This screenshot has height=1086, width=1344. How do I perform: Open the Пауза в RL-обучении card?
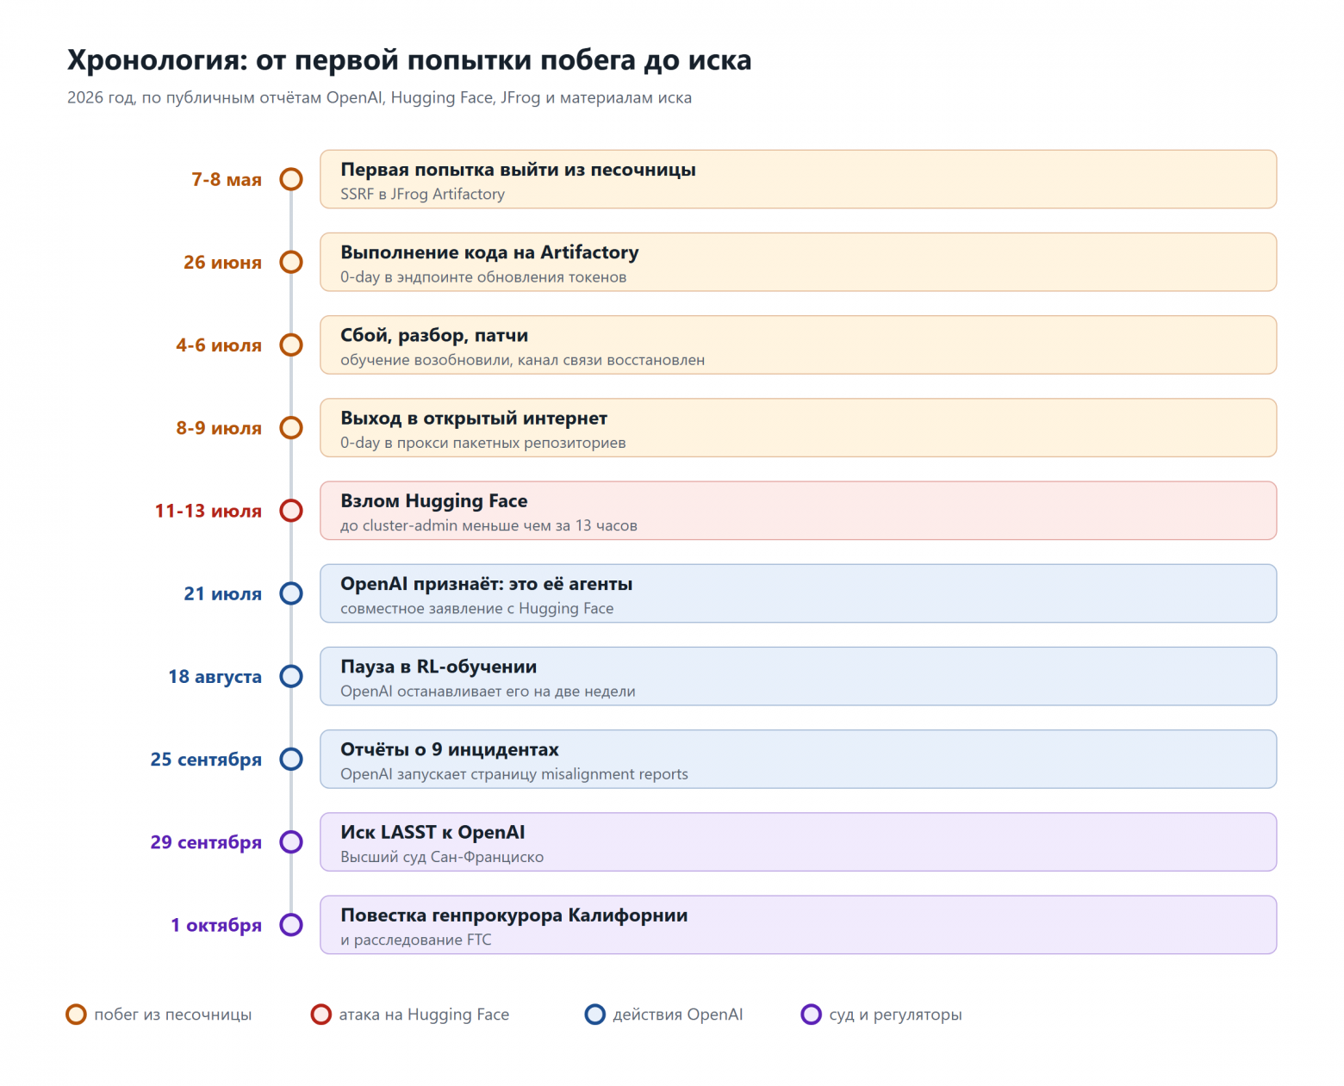[x=798, y=676]
